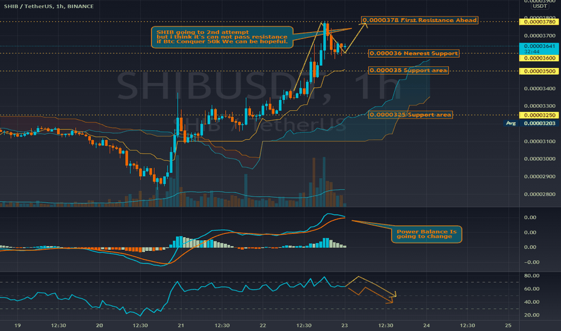Viewport: 561px width, 331px height.
Task: Click the yellow 0.00003600 price tag
Action: click(x=539, y=58)
